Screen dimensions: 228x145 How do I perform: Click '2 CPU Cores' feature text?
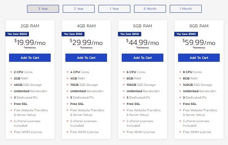(x=23, y=72)
